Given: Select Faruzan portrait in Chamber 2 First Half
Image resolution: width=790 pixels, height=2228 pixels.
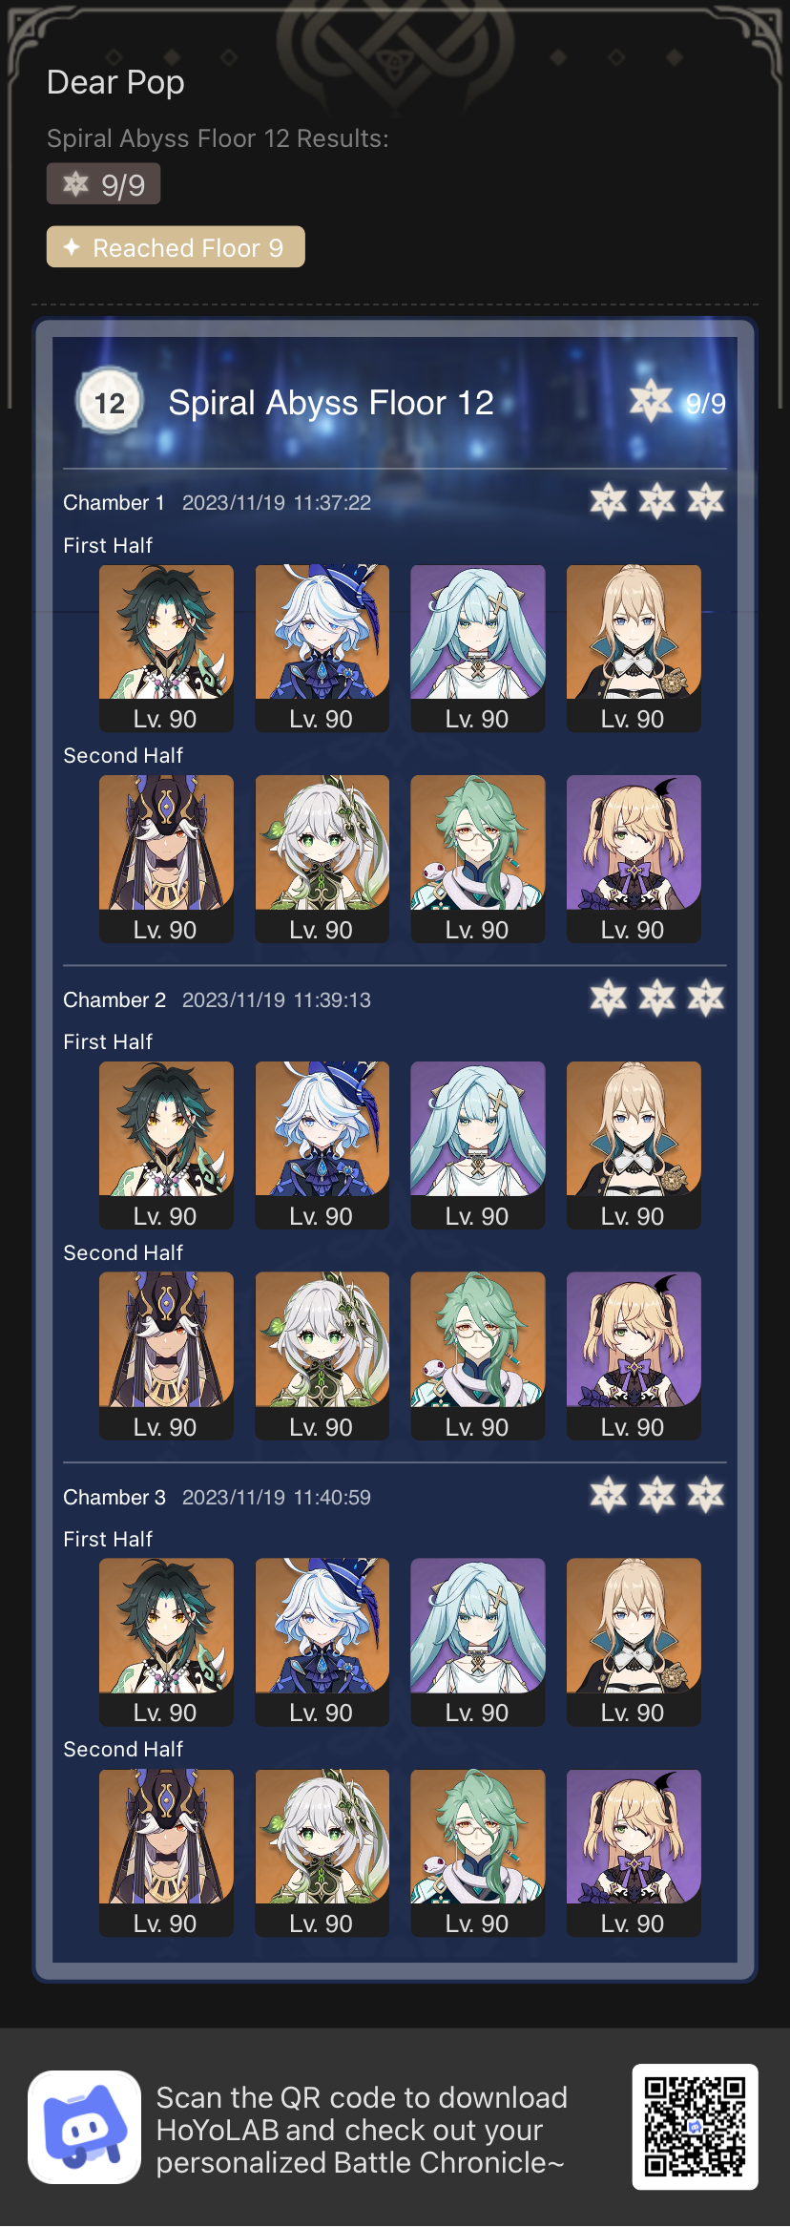Looking at the screenshot, I should [478, 1145].
